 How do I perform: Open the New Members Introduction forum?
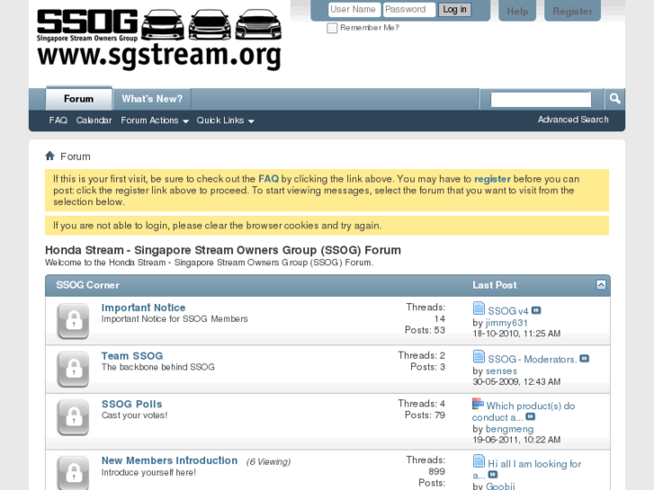click(x=169, y=460)
